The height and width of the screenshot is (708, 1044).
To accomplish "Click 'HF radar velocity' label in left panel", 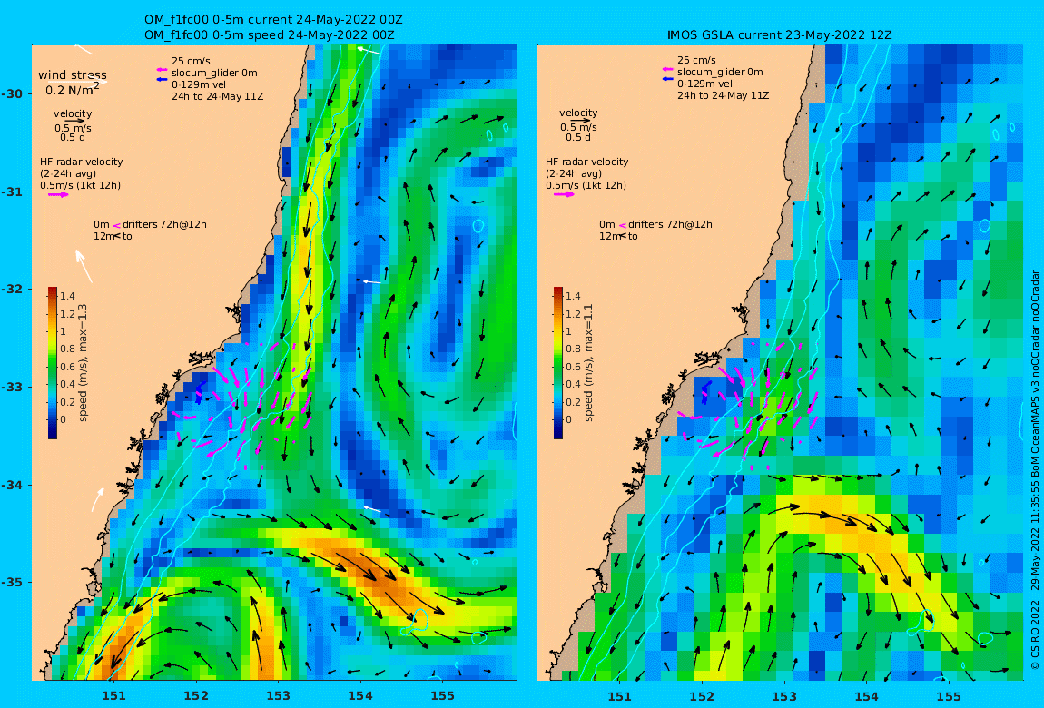I will click(81, 162).
